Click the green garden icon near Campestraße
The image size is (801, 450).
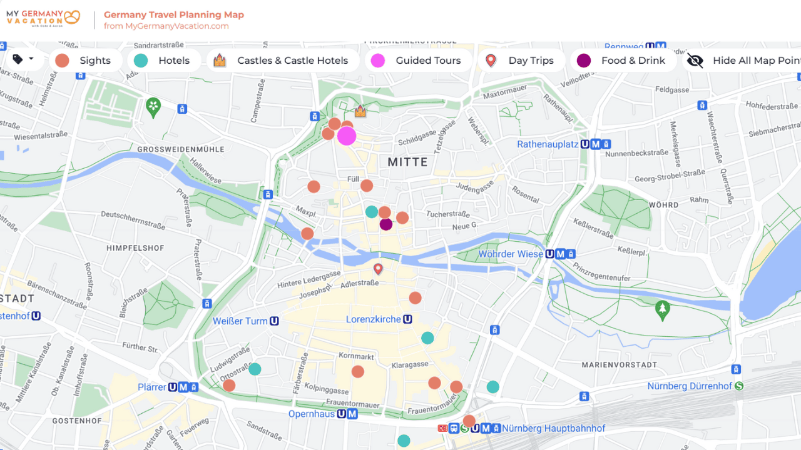coord(153,106)
